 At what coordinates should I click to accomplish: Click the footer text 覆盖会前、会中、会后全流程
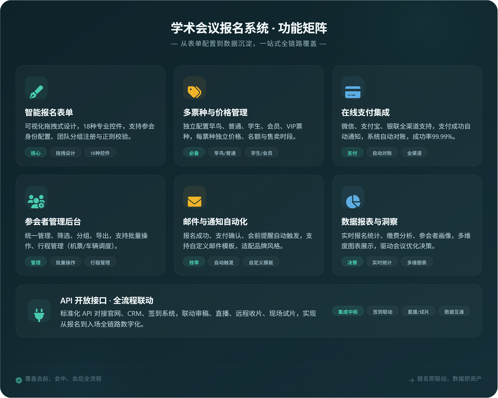[x=63, y=379]
